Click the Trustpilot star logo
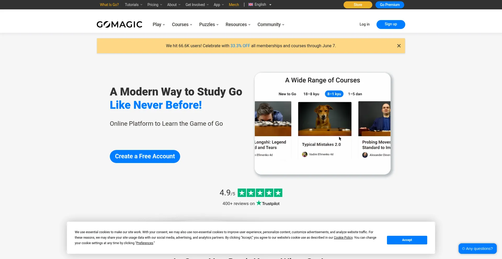The height and width of the screenshot is (259, 502). [259, 203]
